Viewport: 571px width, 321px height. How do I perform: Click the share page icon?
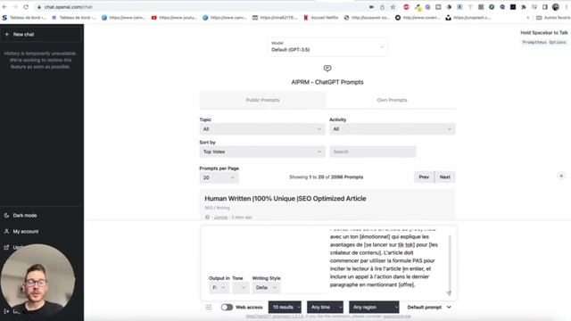click(382, 7)
